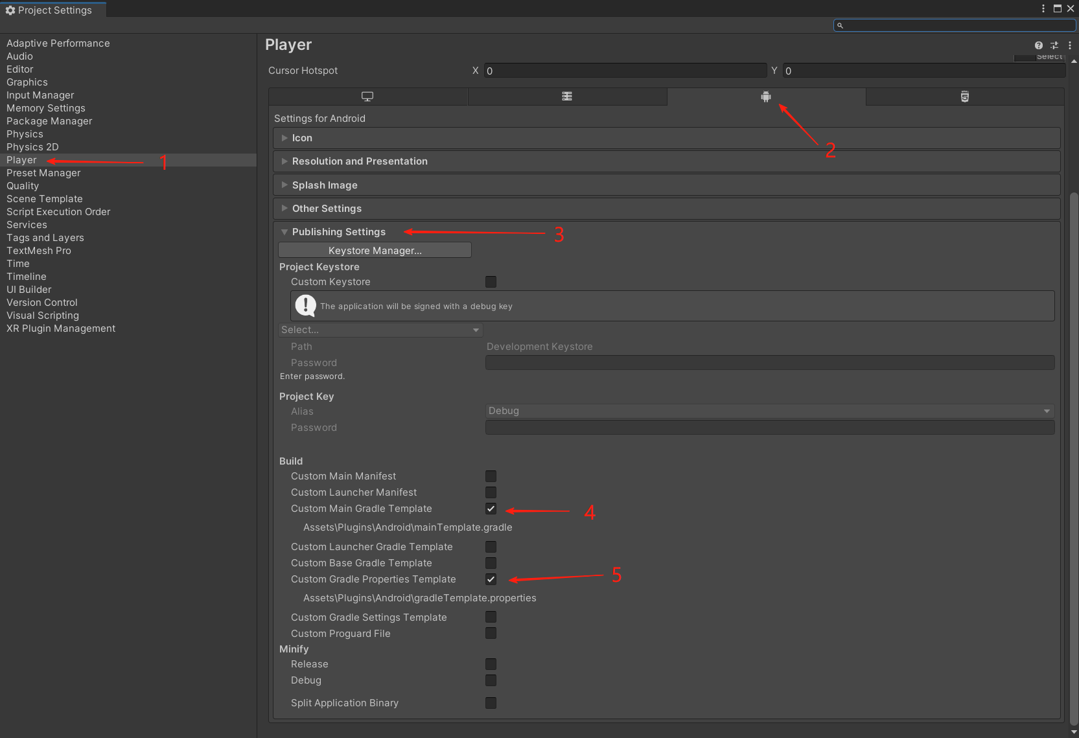Open the Player header three-dot options menu
This screenshot has height=738, width=1079.
click(x=1070, y=45)
